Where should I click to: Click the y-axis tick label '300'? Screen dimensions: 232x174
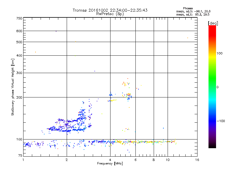coord(19,73)
